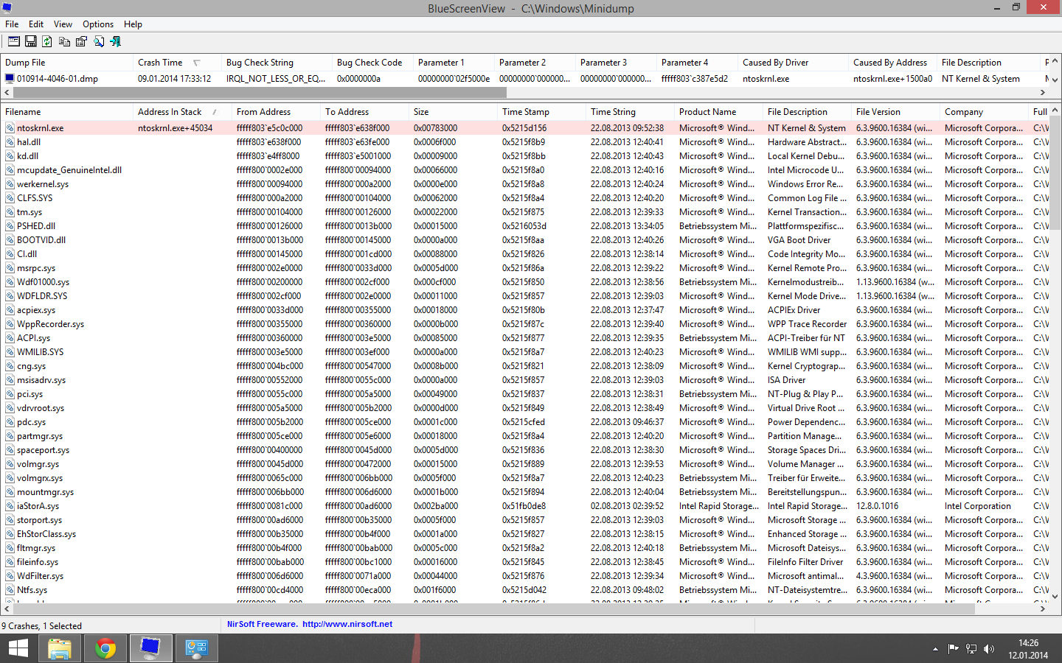Sort by the From Address column header

pyautogui.click(x=276, y=112)
